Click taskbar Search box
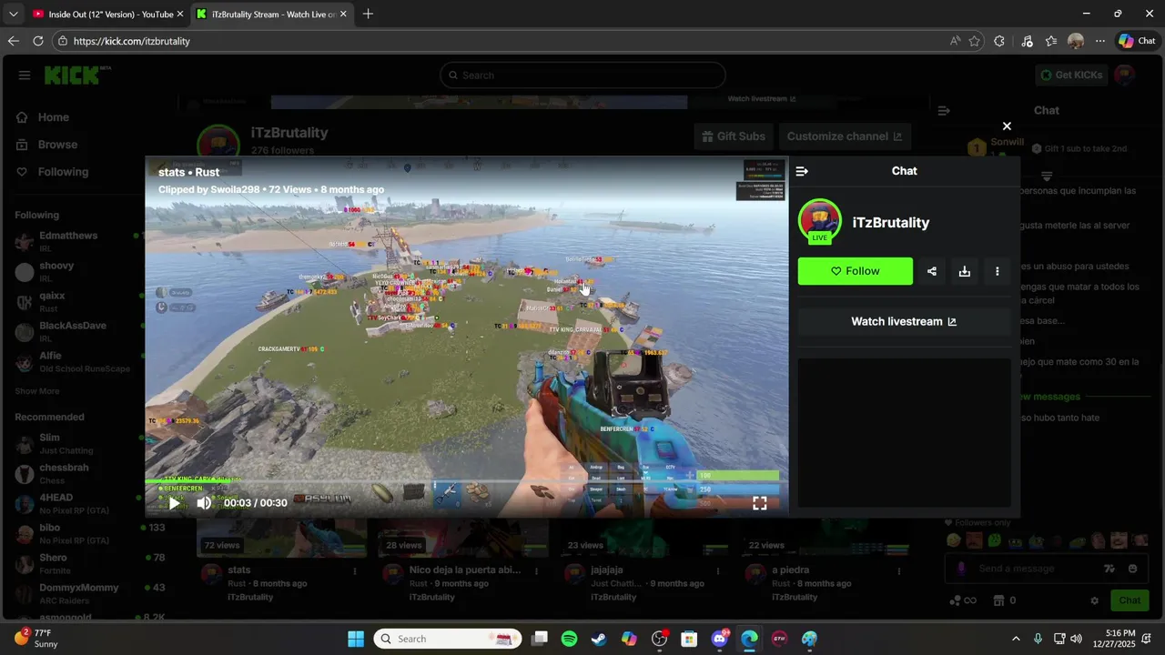 pyautogui.click(x=448, y=639)
